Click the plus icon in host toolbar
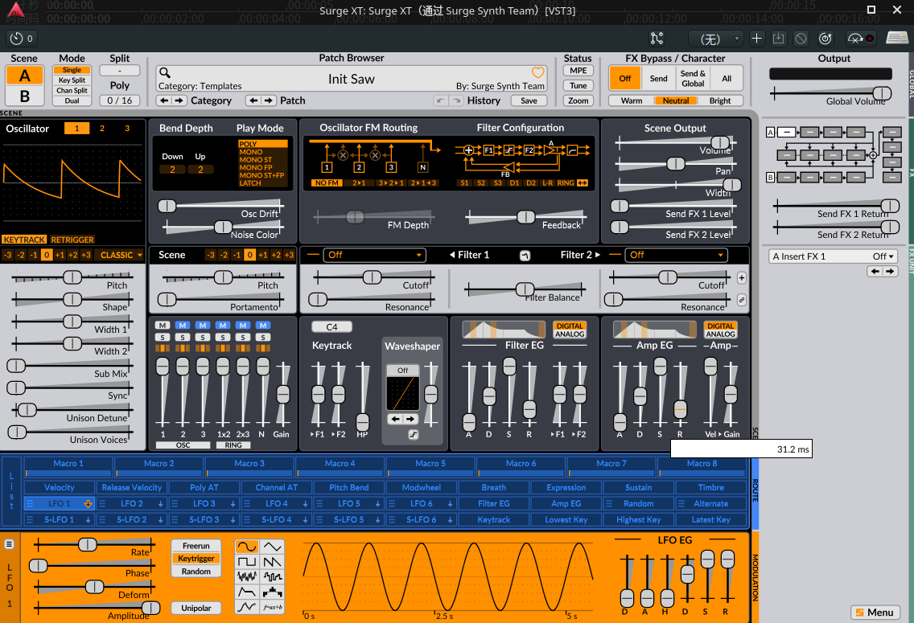 pyautogui.click(x=756, y=39)
